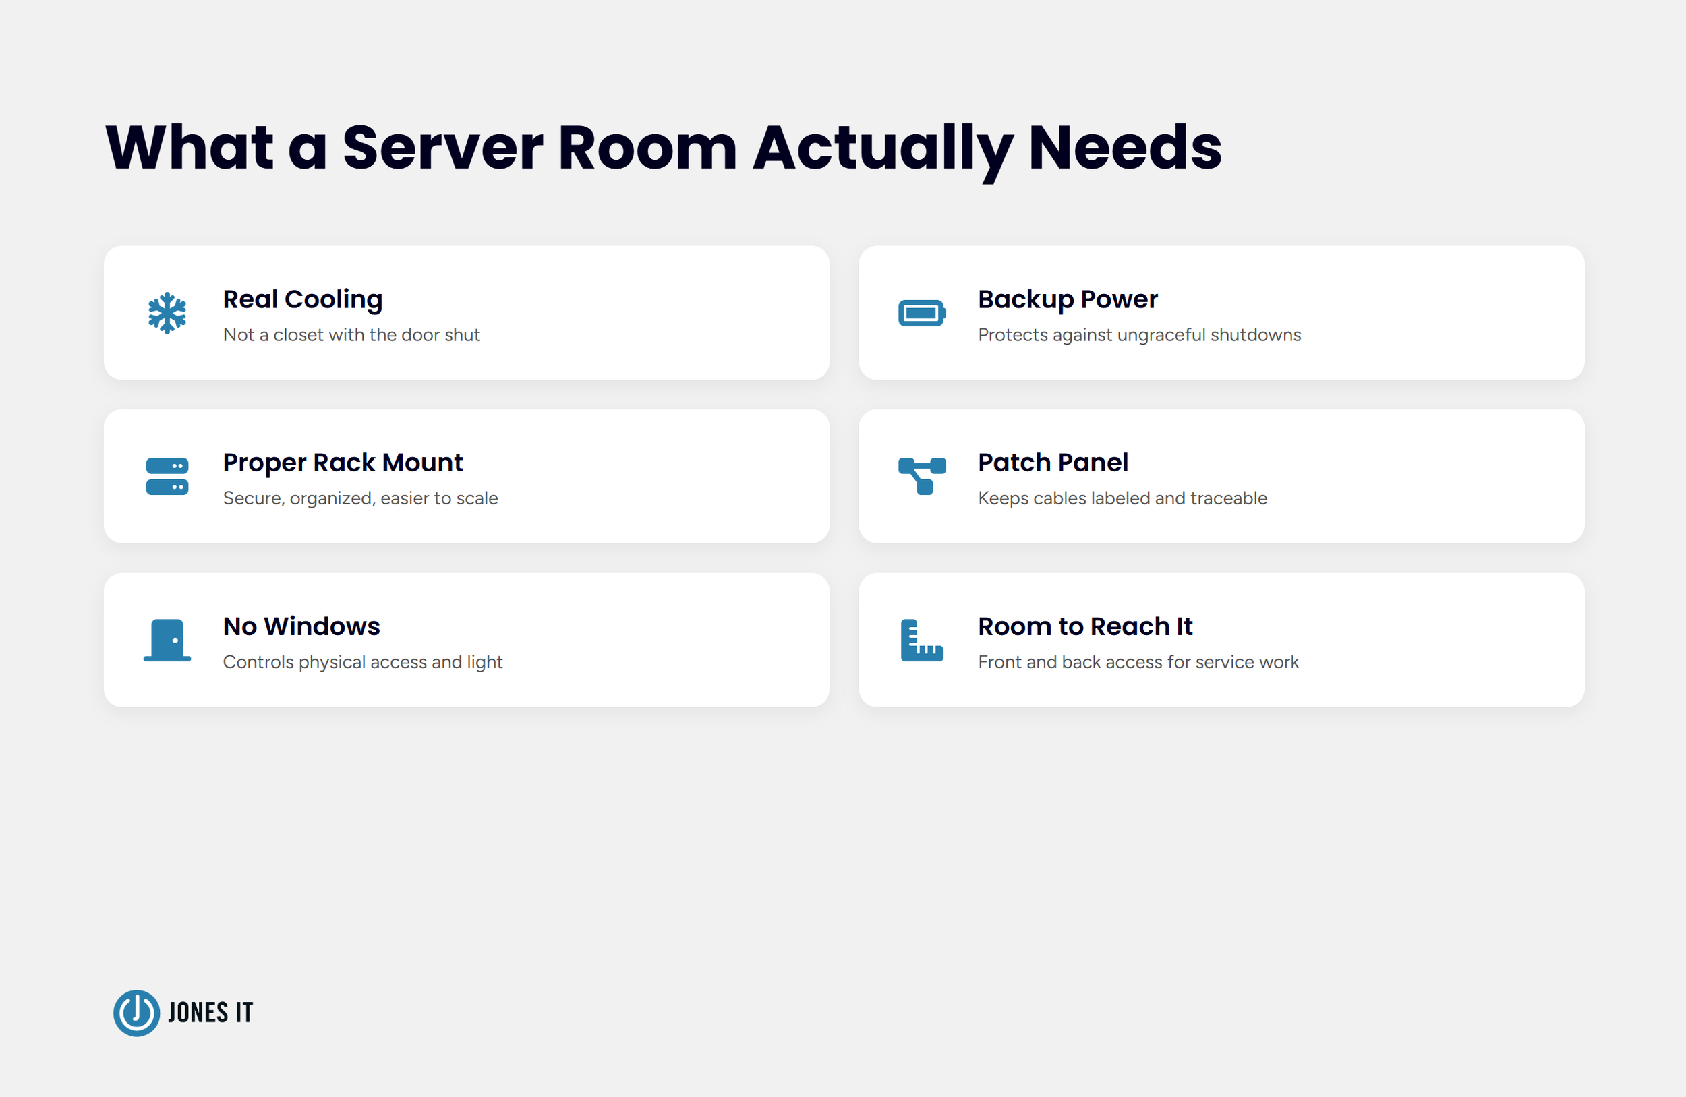Click the snowflake icon beside Real Cooling
Viewport: 1686px width, 1097px height.
point(167,313)
